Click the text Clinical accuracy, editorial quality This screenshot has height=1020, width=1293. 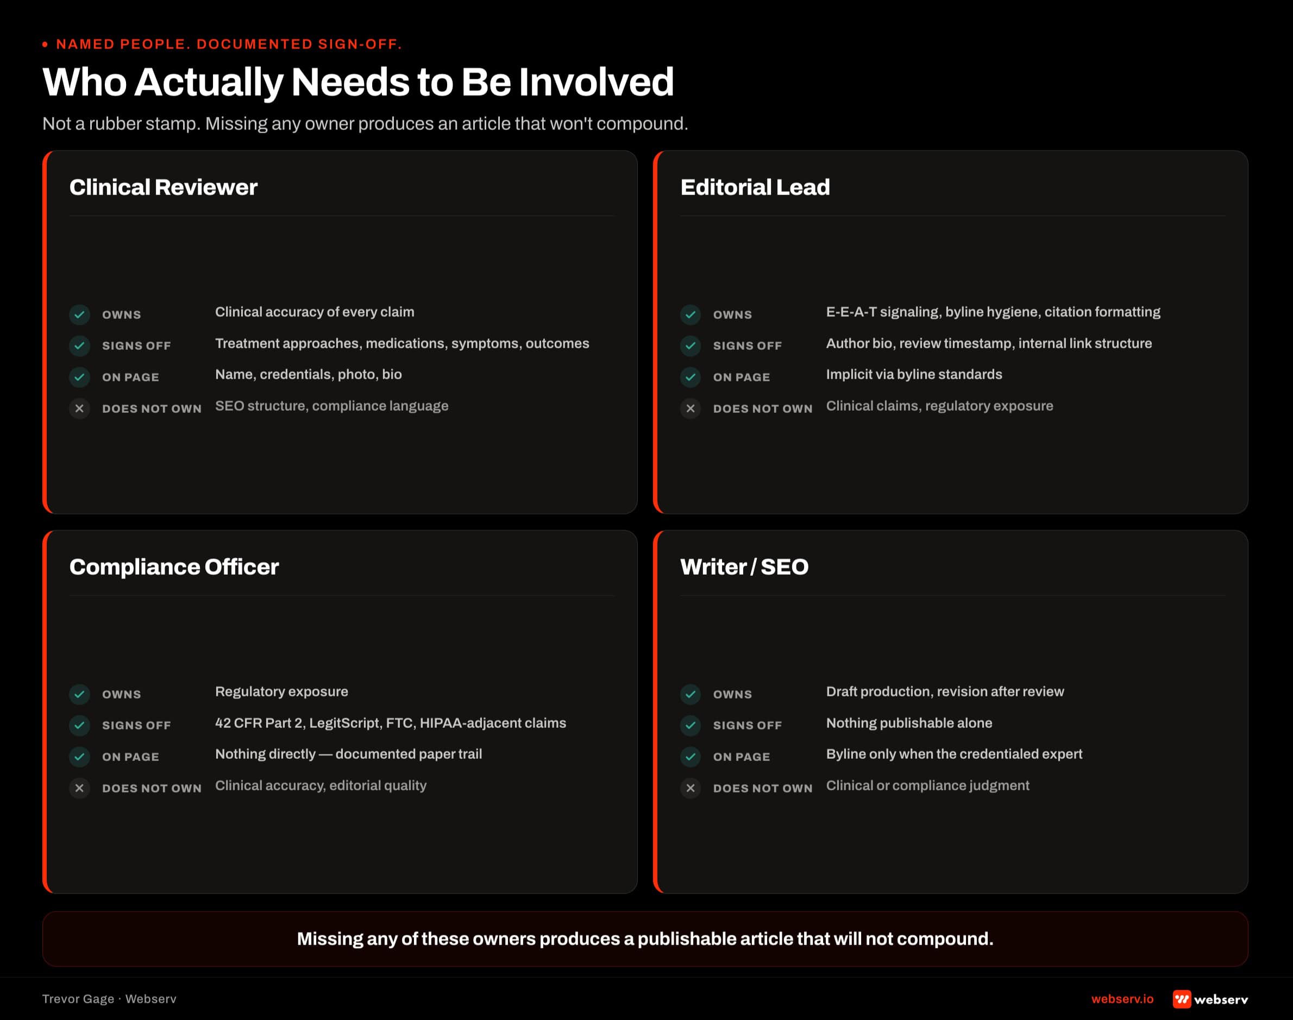[321, 786]
